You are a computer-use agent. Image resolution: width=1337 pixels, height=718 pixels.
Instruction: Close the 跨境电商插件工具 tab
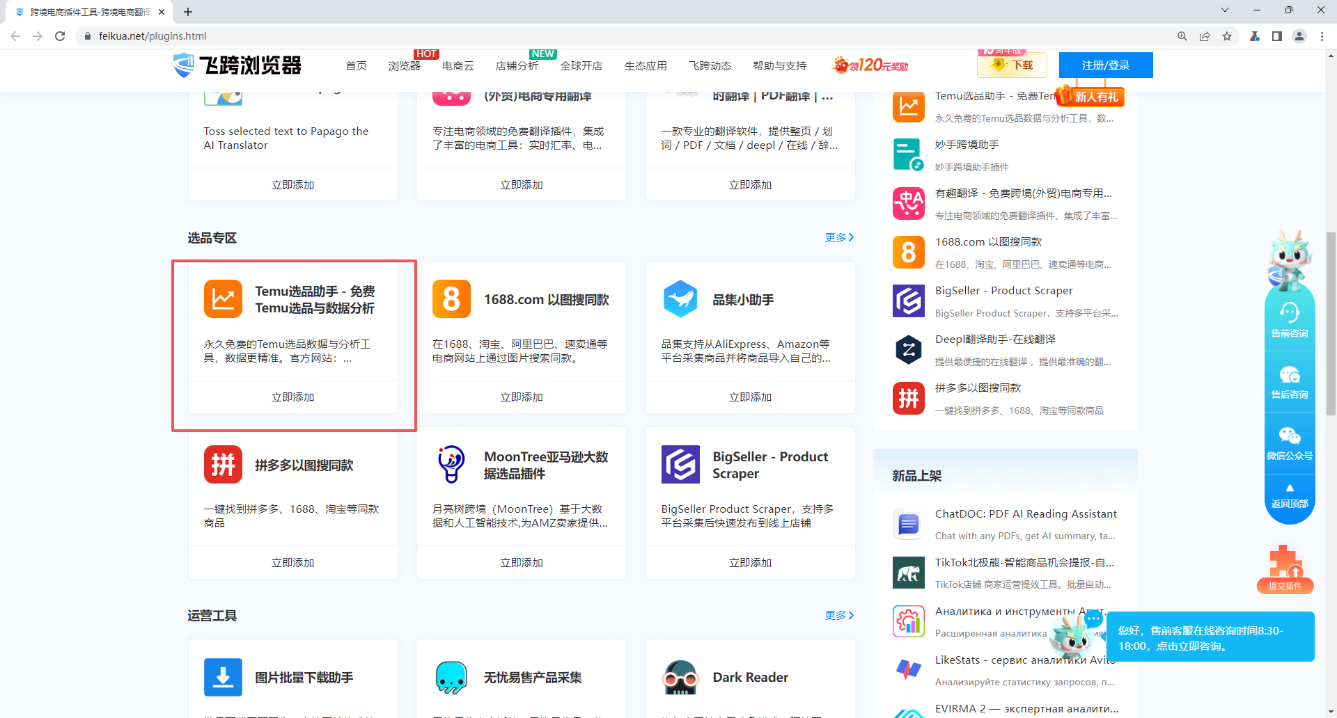[162, 12]
